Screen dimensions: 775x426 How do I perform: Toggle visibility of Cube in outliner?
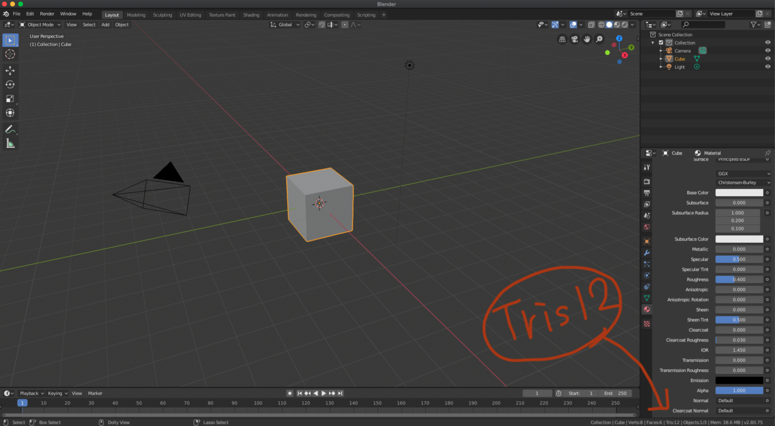[x=768, y=59]
